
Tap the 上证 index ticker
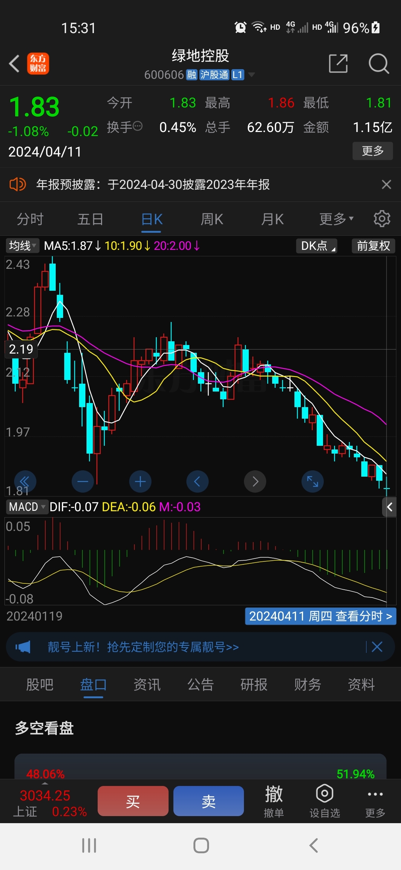point(49,803)
